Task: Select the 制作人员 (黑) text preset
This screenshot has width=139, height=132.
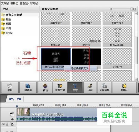Action: [x=117, y=37]
